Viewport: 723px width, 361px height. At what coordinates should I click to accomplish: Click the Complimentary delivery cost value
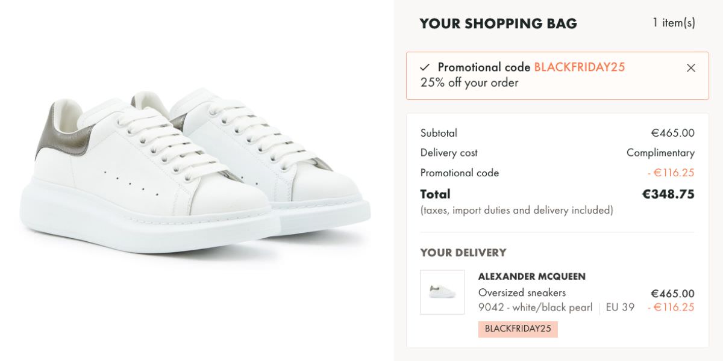[660, 153]
